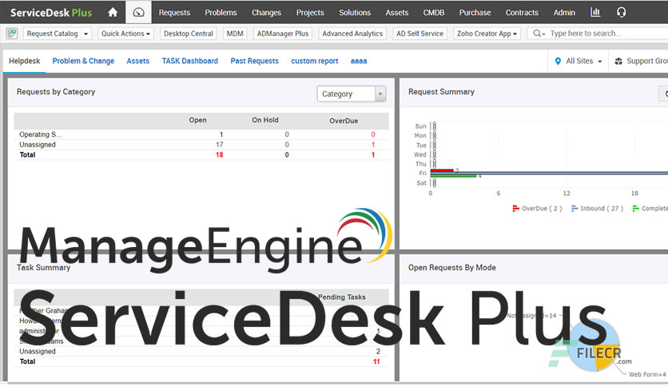Click the Advanced Analytics button
This screenshot has height=387, width=668.
tap(352, 34)
